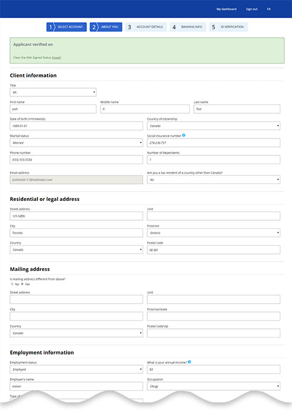
Task: Select the Yes mailing address radio button
Action: coord(22,284)
